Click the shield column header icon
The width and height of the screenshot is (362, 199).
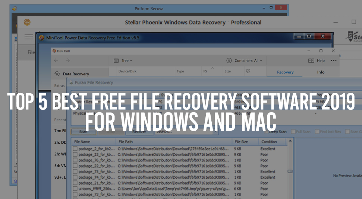coord(248,71)
